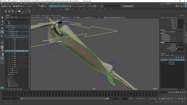The image size is (187, 105).
Task: Open the Outliner Show menu
Action: tap(12, 17)
